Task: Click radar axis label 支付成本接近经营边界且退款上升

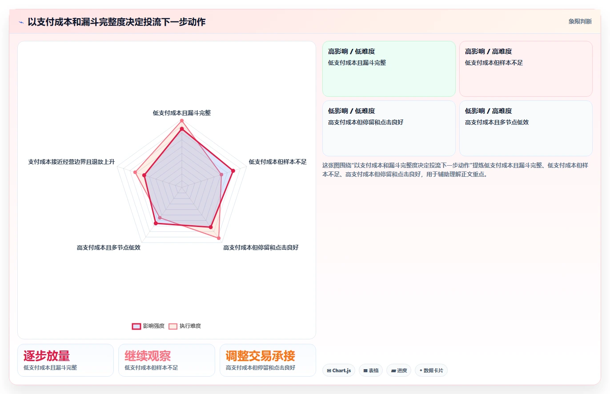Action: (x=72, y=162)
